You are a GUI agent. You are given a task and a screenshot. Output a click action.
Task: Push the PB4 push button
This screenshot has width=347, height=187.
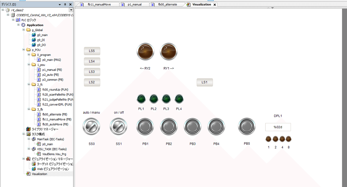[x=216, y=126]
